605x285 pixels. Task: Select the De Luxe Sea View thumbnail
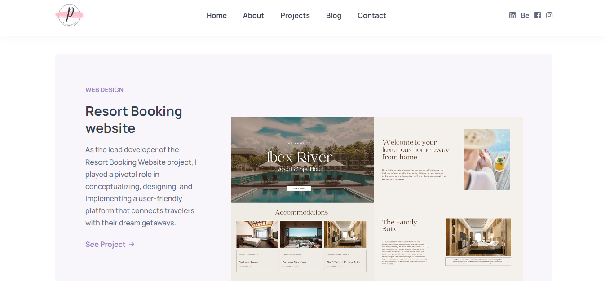301,234
